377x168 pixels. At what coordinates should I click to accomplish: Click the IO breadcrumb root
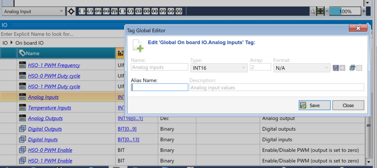point(5,43)
